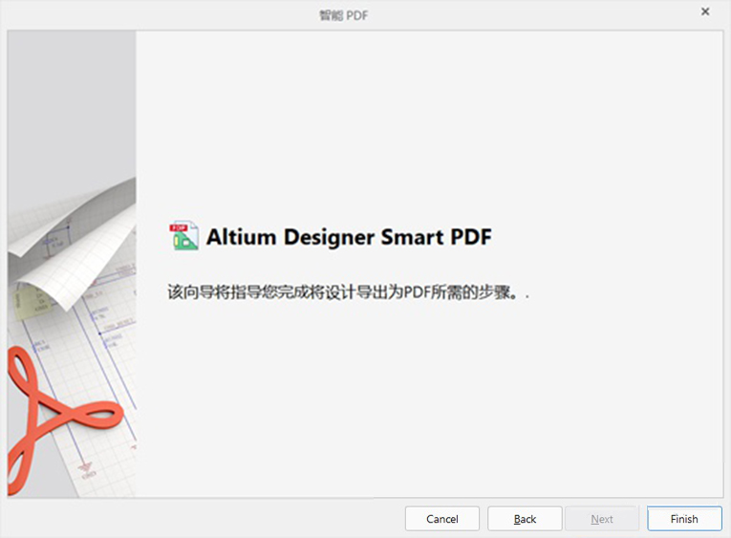Screen dimensions: 731x538
Task: Close the 智能 PDF dialog
Action: click(x=705, y=11)
